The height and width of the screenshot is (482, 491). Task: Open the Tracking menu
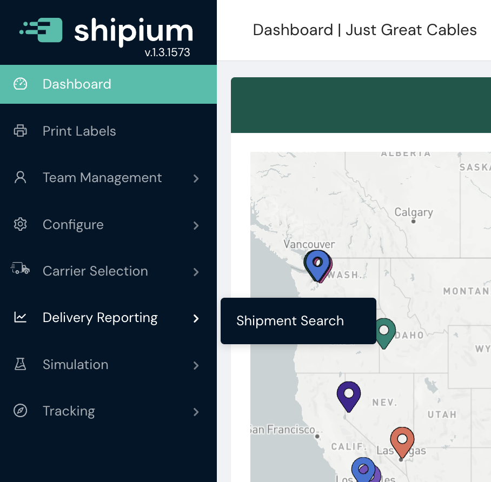tap(108, 411)
